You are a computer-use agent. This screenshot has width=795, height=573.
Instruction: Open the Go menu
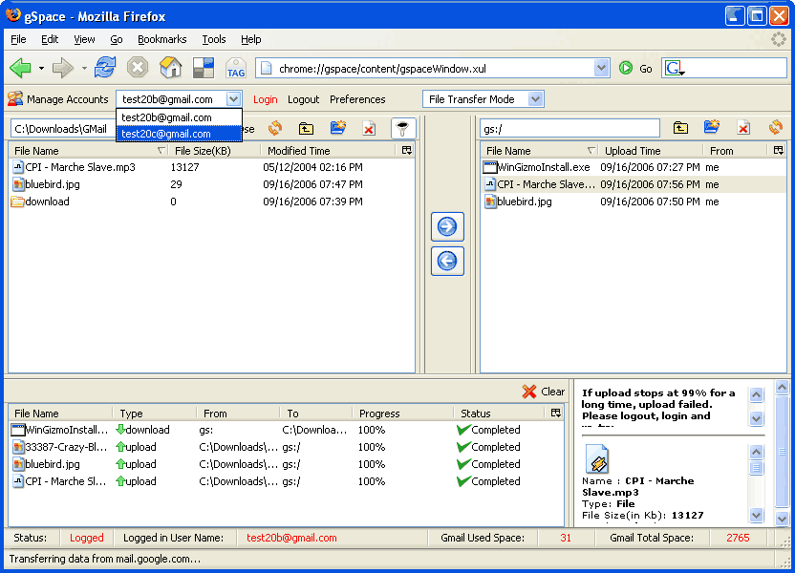117,39
